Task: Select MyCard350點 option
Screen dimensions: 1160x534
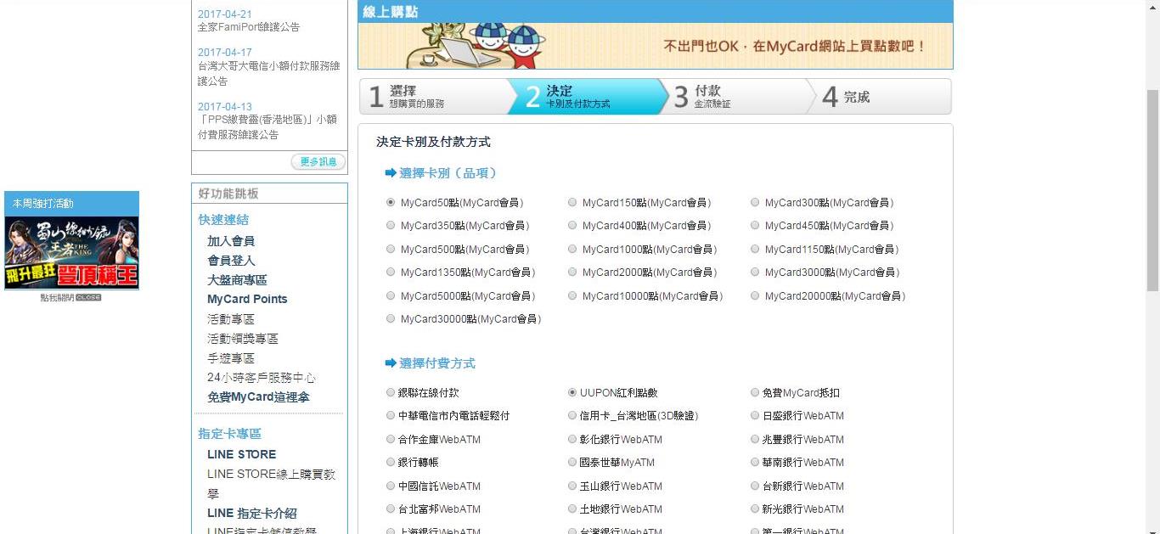Action: pos(391,226)
